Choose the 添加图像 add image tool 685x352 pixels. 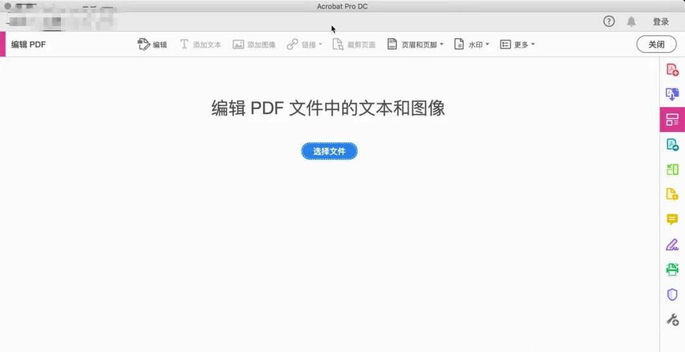254,44
